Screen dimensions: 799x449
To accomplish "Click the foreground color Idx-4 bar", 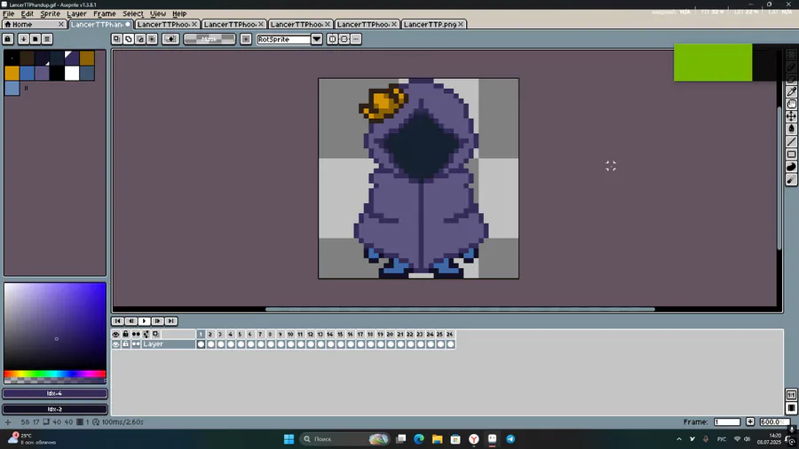I will pos(55,393).
